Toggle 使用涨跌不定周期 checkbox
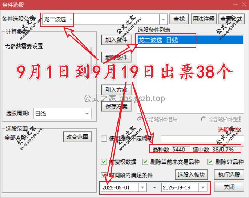Screen dimensions: 249x198 pyautogui.click(x=104, y=139)
